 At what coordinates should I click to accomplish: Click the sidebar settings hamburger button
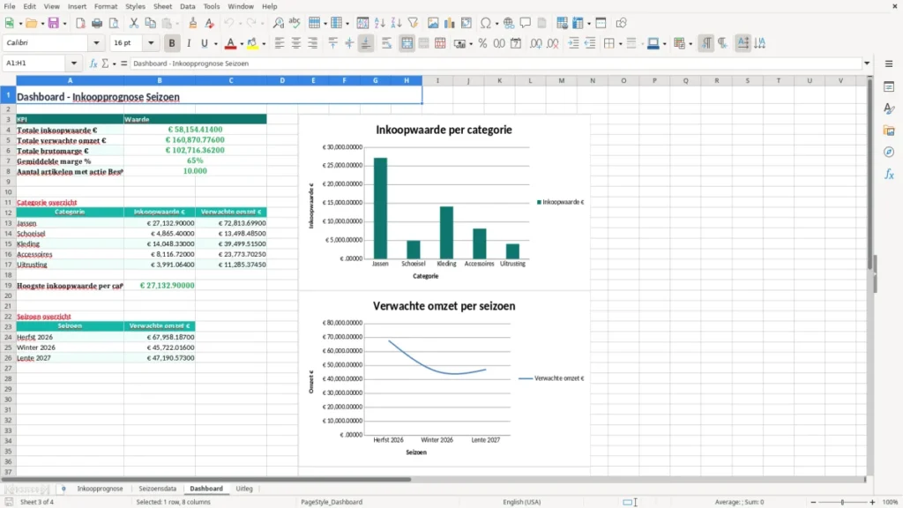coord(889,63)
